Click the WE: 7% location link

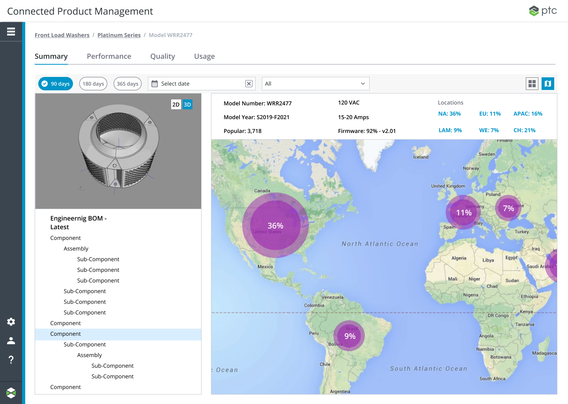(489, 130)
